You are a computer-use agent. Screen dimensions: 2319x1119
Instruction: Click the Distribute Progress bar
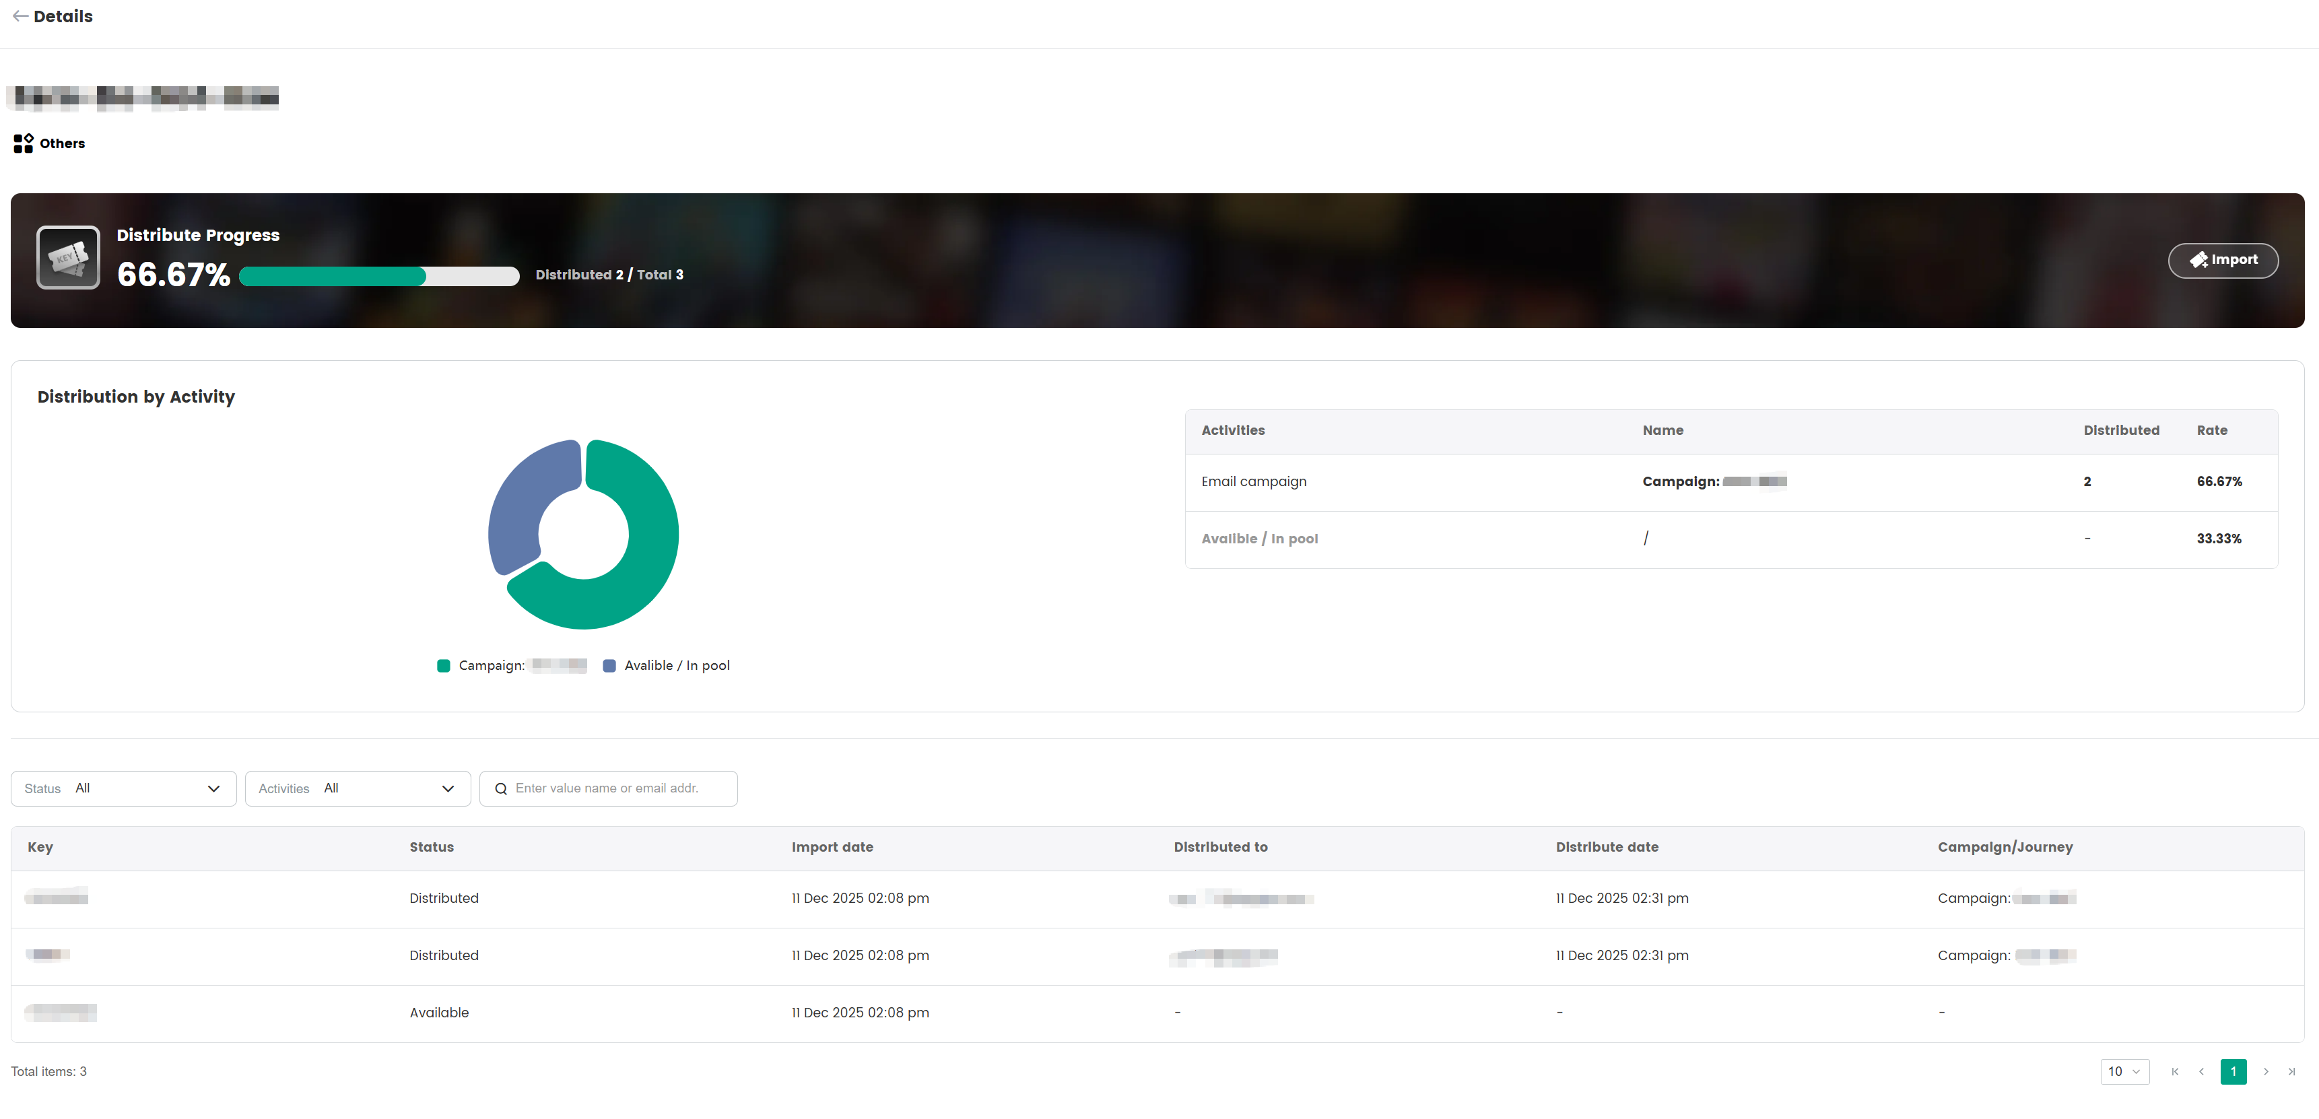[x=379, y=276]
